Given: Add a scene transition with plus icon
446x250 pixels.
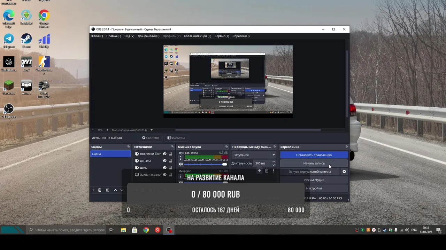Looking at the screenshot, I should pyautogui.click(x=259, y=170).
